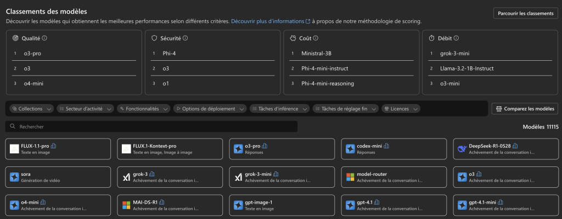Expand the Tâches d'inférence filter

(279, 109)
